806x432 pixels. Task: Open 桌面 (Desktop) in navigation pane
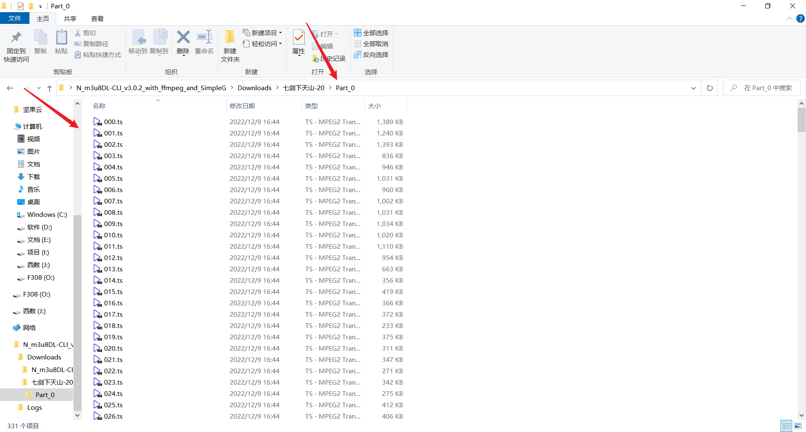tap(34, 202)
